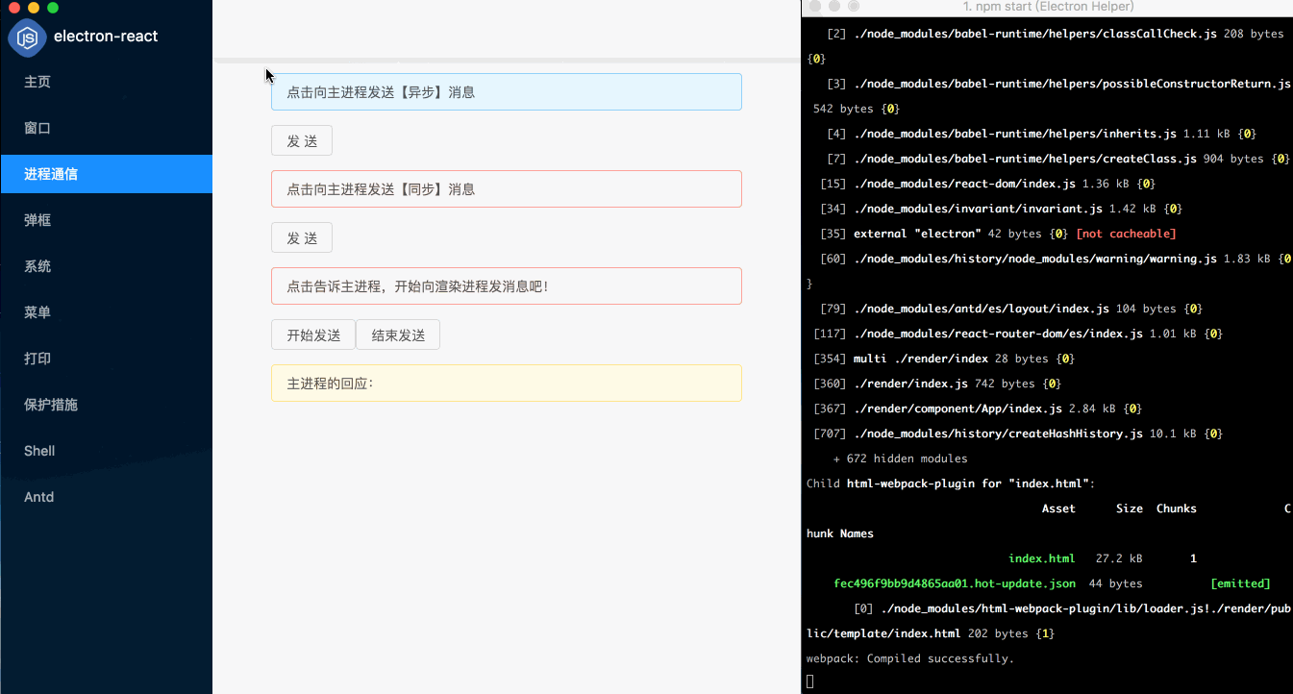Close the electron-react app window

tap(13, 8)
